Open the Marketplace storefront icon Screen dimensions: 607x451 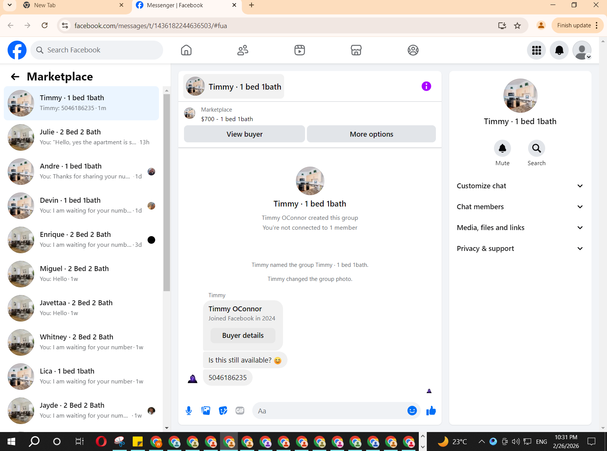coord(356,50)
